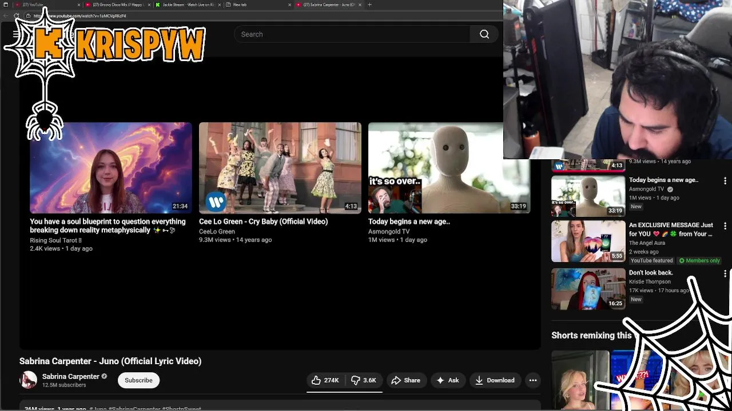Image resolution: width=732 pixels, height=411 pixels.
Task: Click 'The Angel Aura' channel name
Action: click(x=647, y=243)
